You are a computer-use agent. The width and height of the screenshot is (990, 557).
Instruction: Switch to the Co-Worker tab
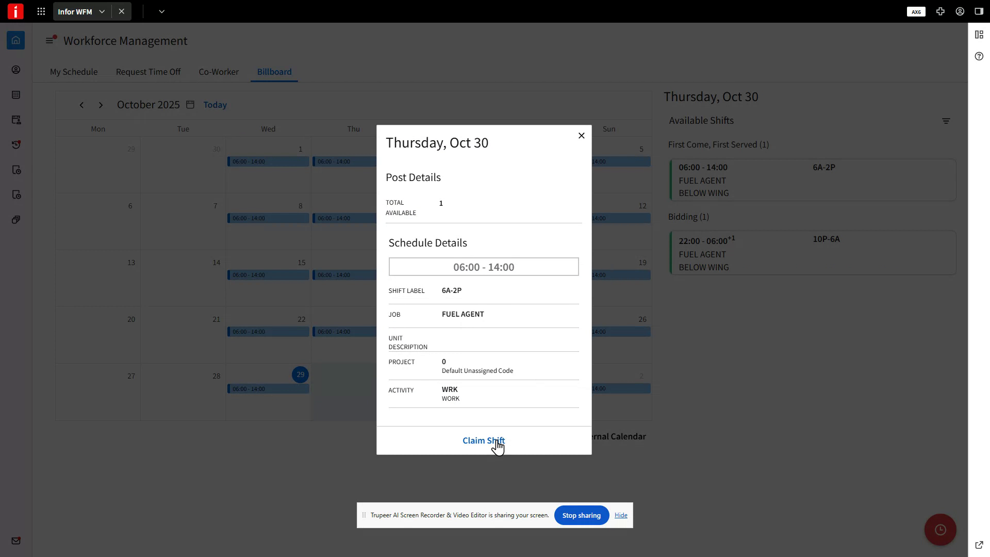[219, 72]
